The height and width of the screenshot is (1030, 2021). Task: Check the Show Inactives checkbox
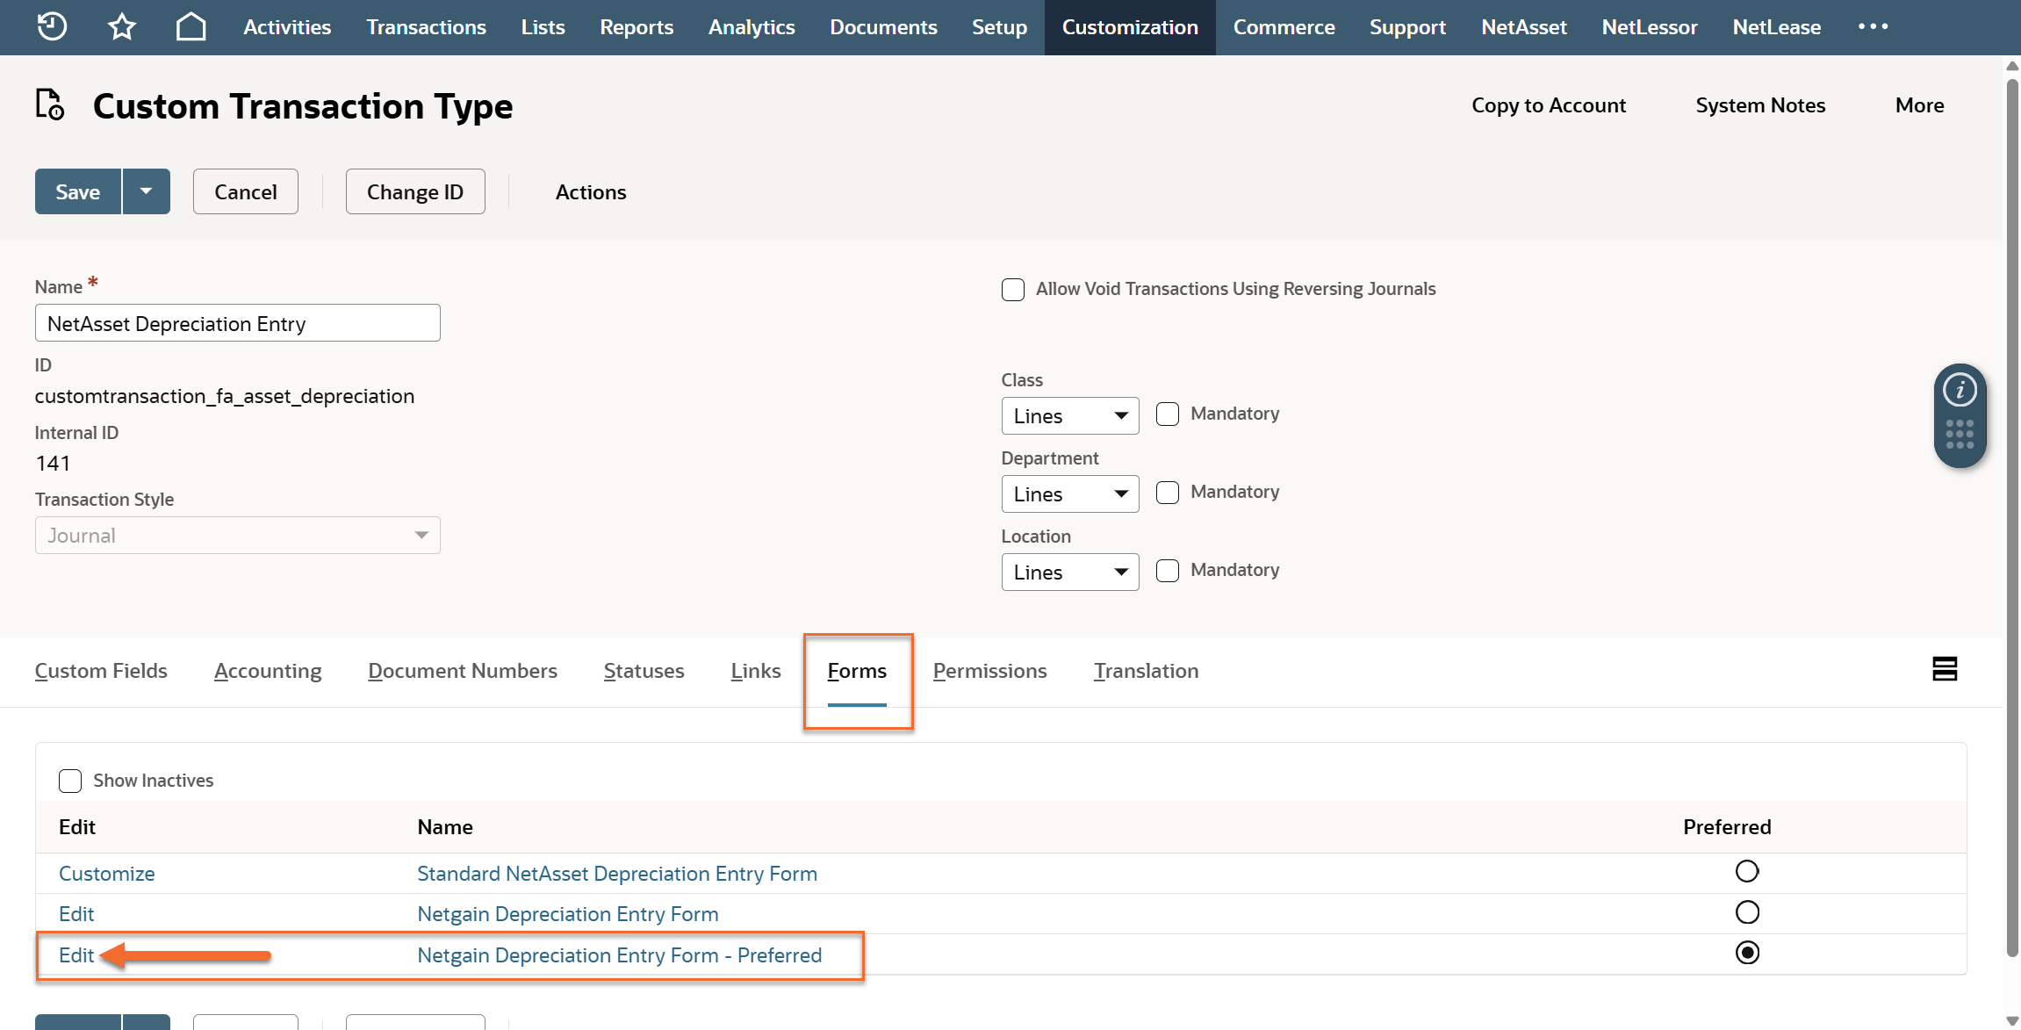70,781
